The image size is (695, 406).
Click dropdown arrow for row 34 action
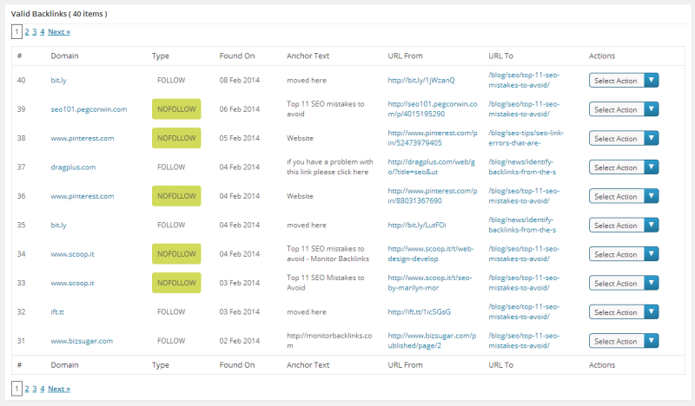[x=651, y=255]
